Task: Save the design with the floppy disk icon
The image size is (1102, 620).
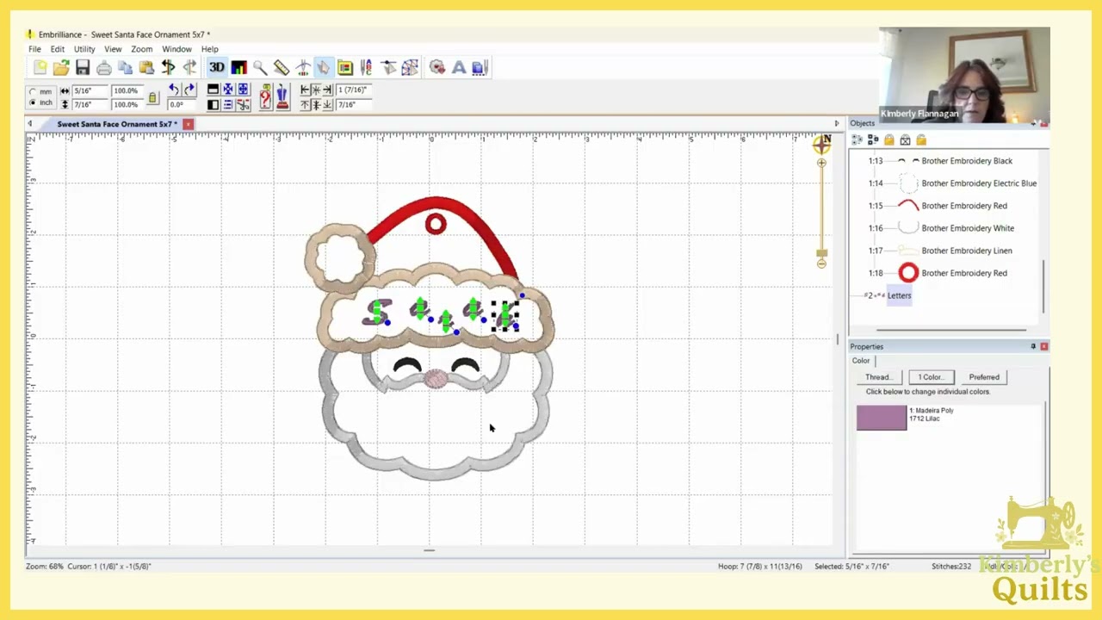Action: (83, 67)
